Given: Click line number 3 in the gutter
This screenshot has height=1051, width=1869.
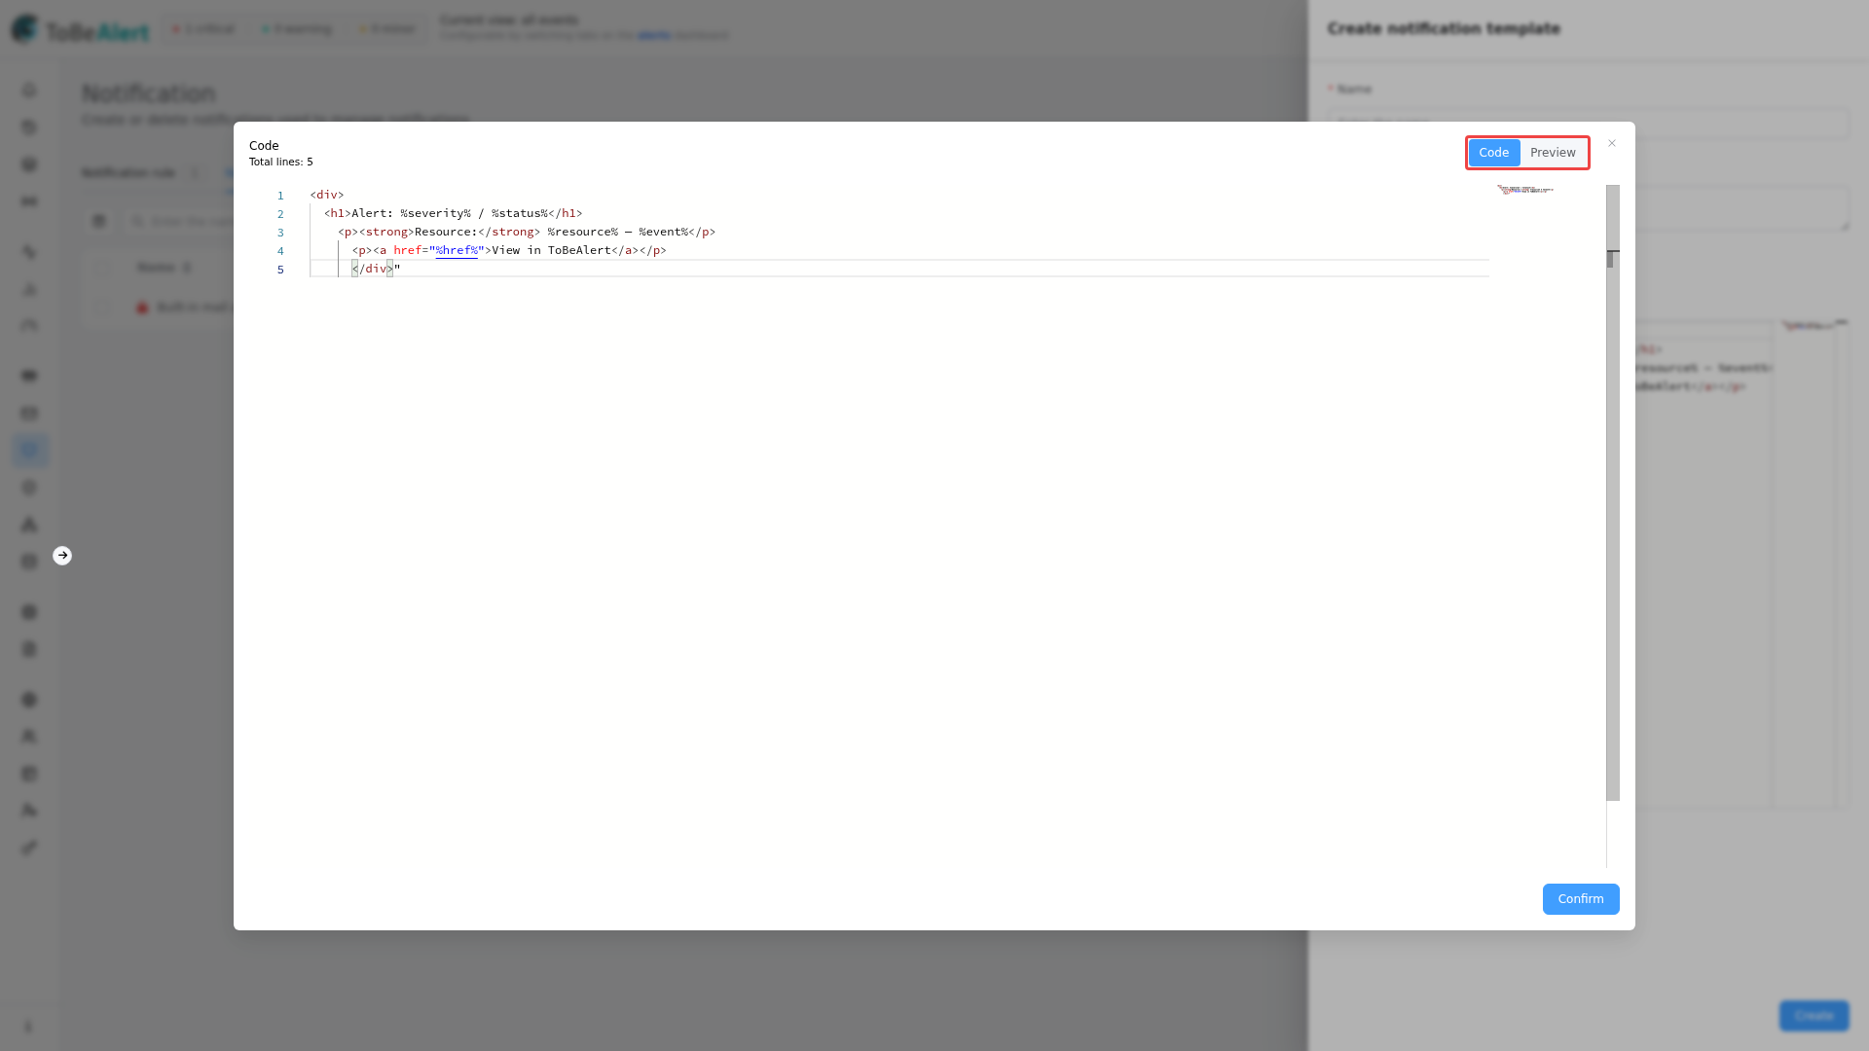Looking at the screenshot, I should [280, 233].
